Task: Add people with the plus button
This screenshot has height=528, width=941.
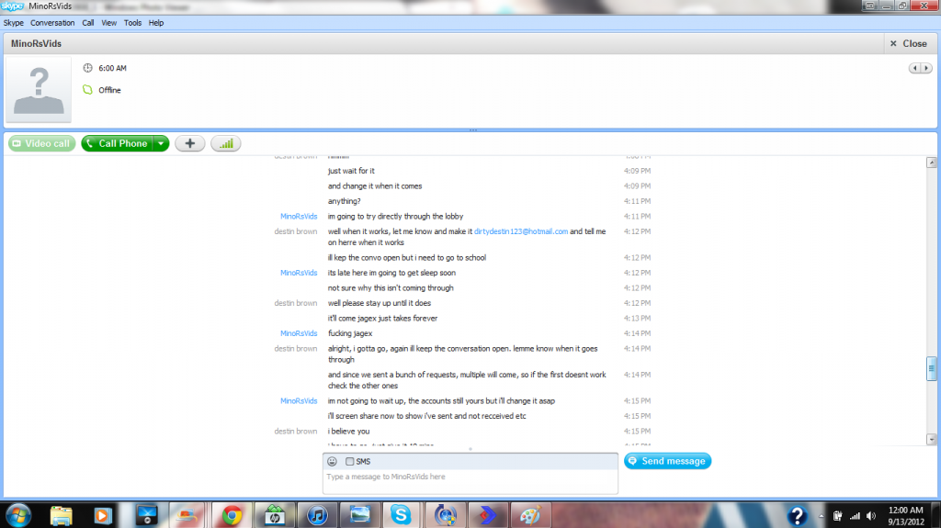Action: click(190, 143)
